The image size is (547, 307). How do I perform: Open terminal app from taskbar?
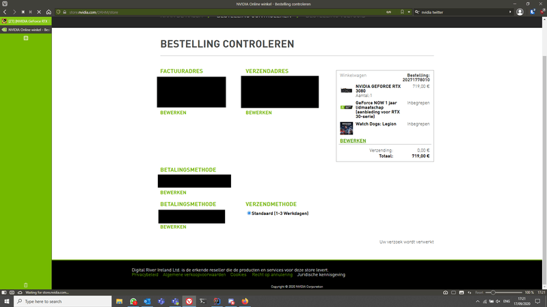tap(203, 302)
